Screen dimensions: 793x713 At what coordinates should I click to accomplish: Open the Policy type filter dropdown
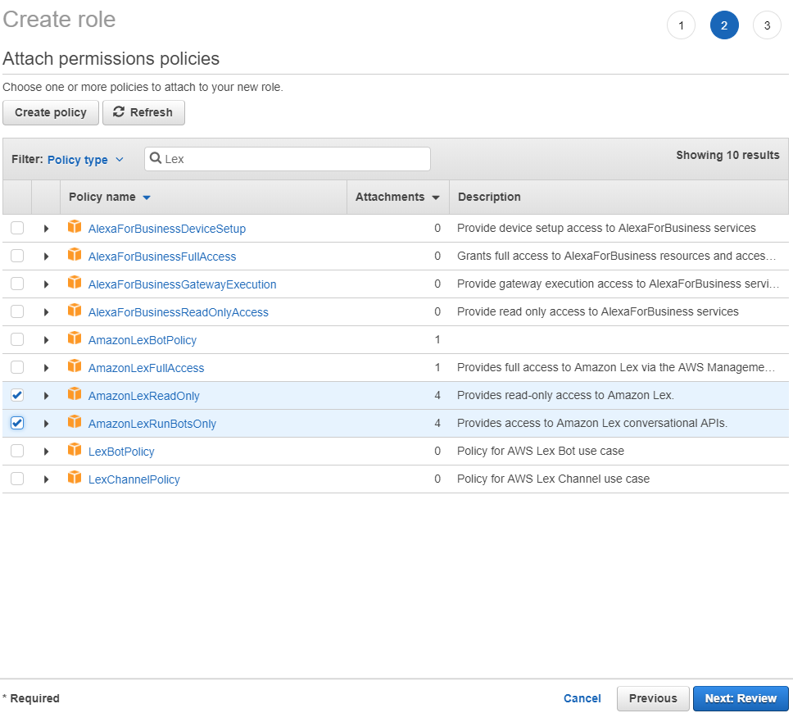click(x=85, y=159)
